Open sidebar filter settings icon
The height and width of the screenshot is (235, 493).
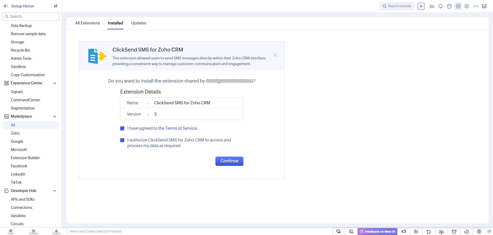tap(56, 6)
